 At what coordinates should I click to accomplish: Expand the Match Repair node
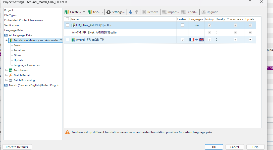[6, 75]
